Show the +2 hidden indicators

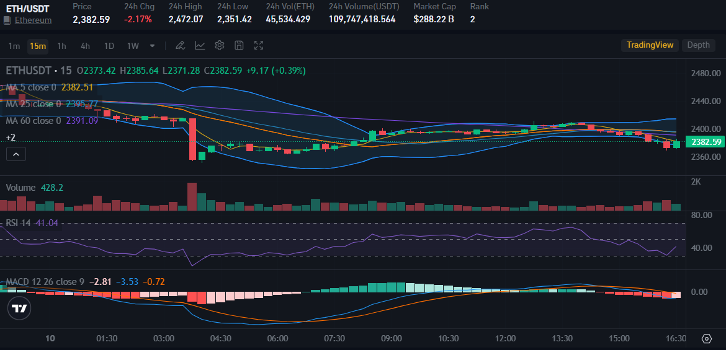[11, 138]
